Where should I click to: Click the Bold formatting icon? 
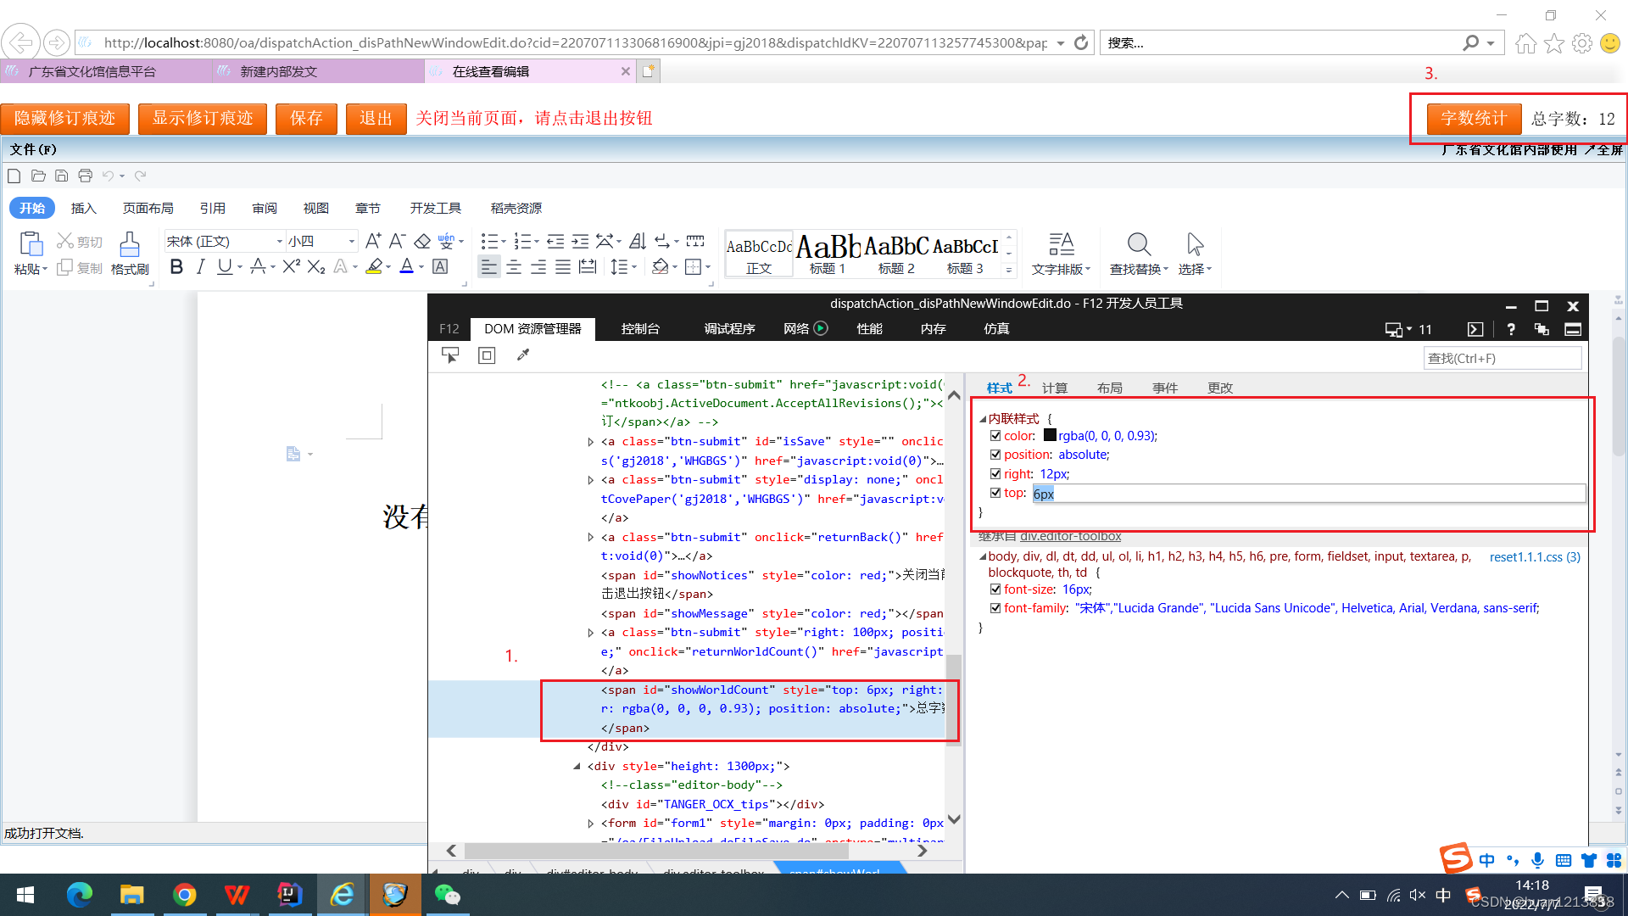tap(176, 267)
